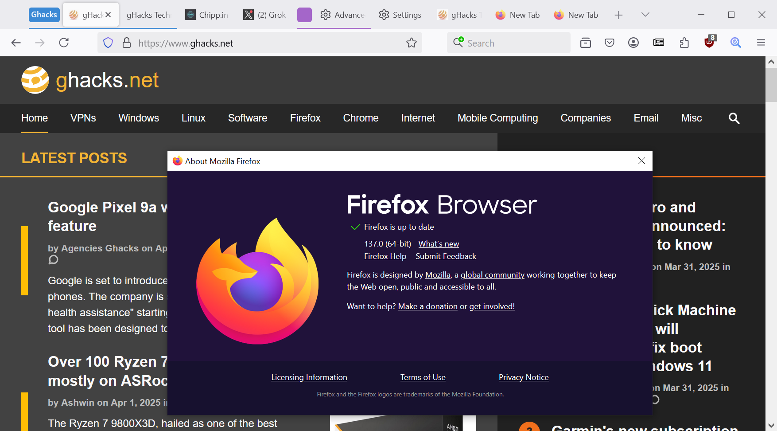
Task: Click the Make a donation link
Action: (427, 306)
